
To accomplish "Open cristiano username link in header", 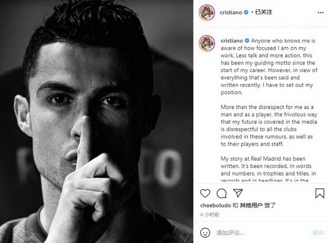I will pyautogui.click(x=231, y=12).
